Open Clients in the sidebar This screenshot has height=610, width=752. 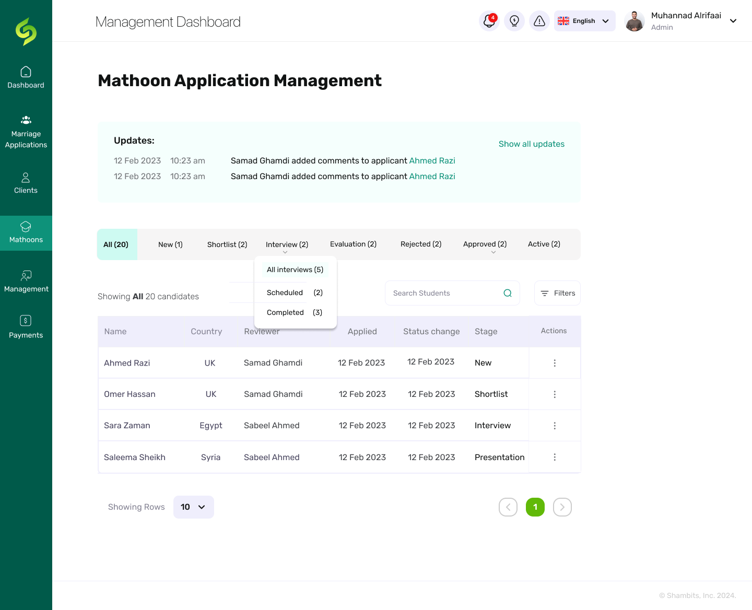[x=26, y=183]
